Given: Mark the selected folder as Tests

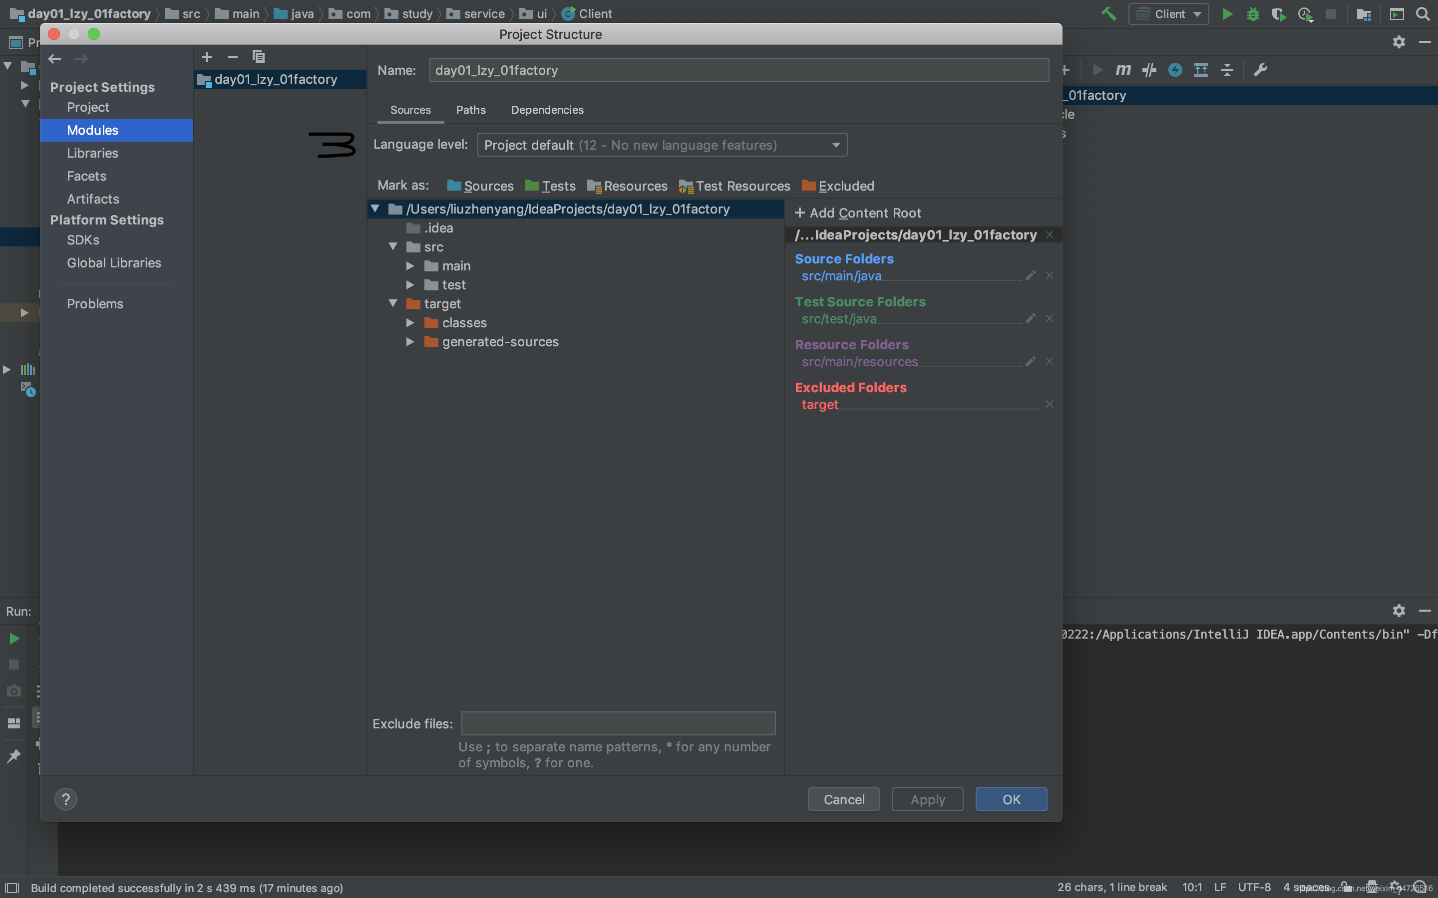Looking at the screenshot, I should [550, 186].
